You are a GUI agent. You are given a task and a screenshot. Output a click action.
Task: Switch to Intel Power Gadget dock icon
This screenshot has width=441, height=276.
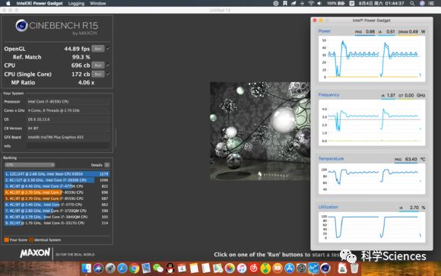[313, 268]
